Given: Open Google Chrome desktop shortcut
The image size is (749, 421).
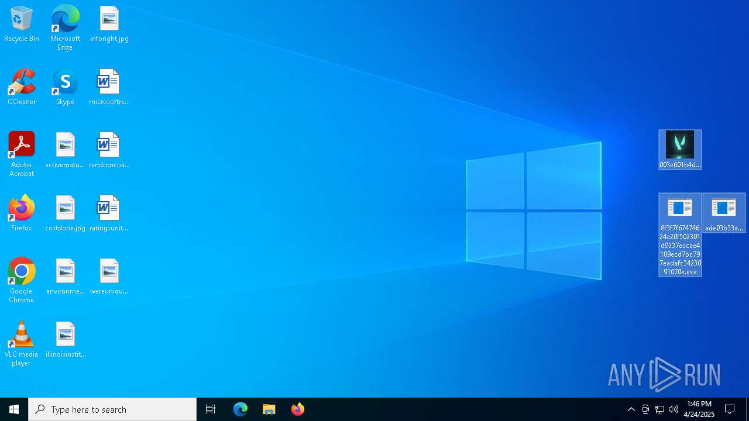Looking at the screenshot, I should pos(22,281).
